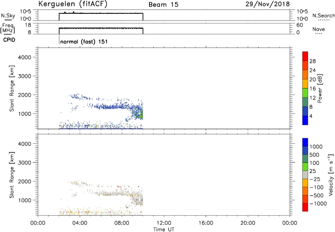Image resolution: width=335 pixels, height=232 pixels.
Task: Select the 'N.Sky' legend label
Action: point(8,15)
